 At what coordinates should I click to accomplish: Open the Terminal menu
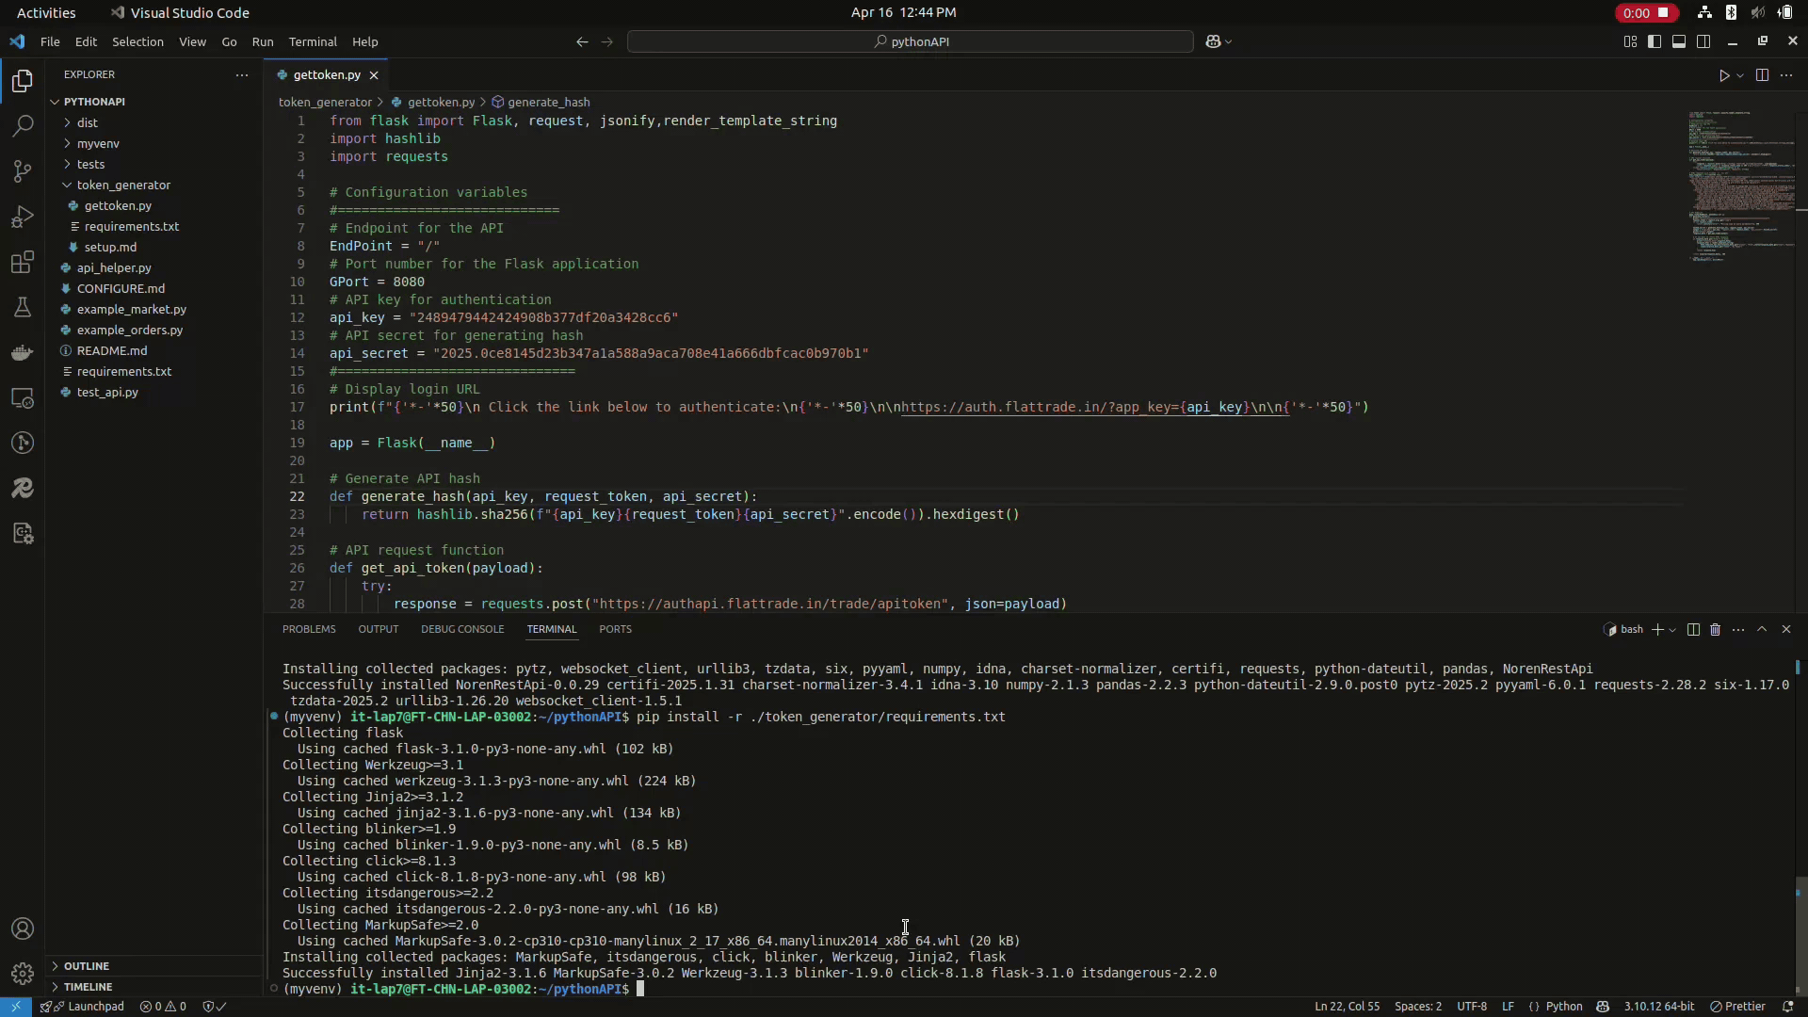pos(313,41)
